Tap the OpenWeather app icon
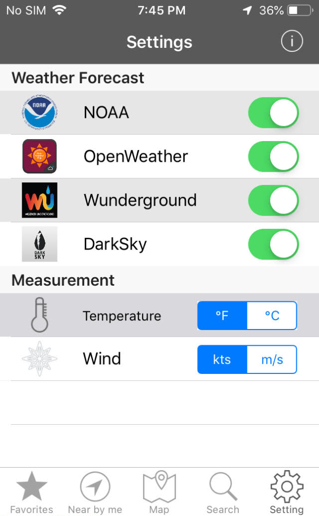 [x=39, y=156]
